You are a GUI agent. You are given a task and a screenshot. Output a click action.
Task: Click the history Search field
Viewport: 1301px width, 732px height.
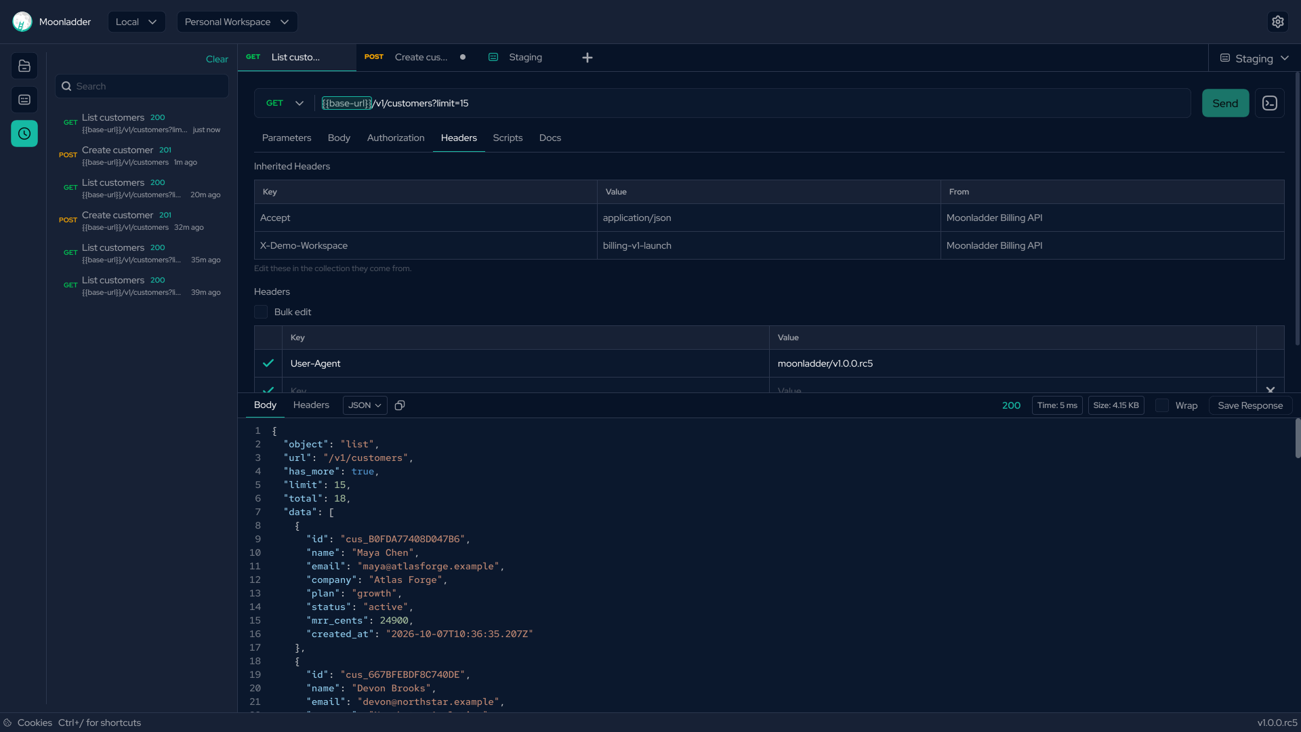142,86
